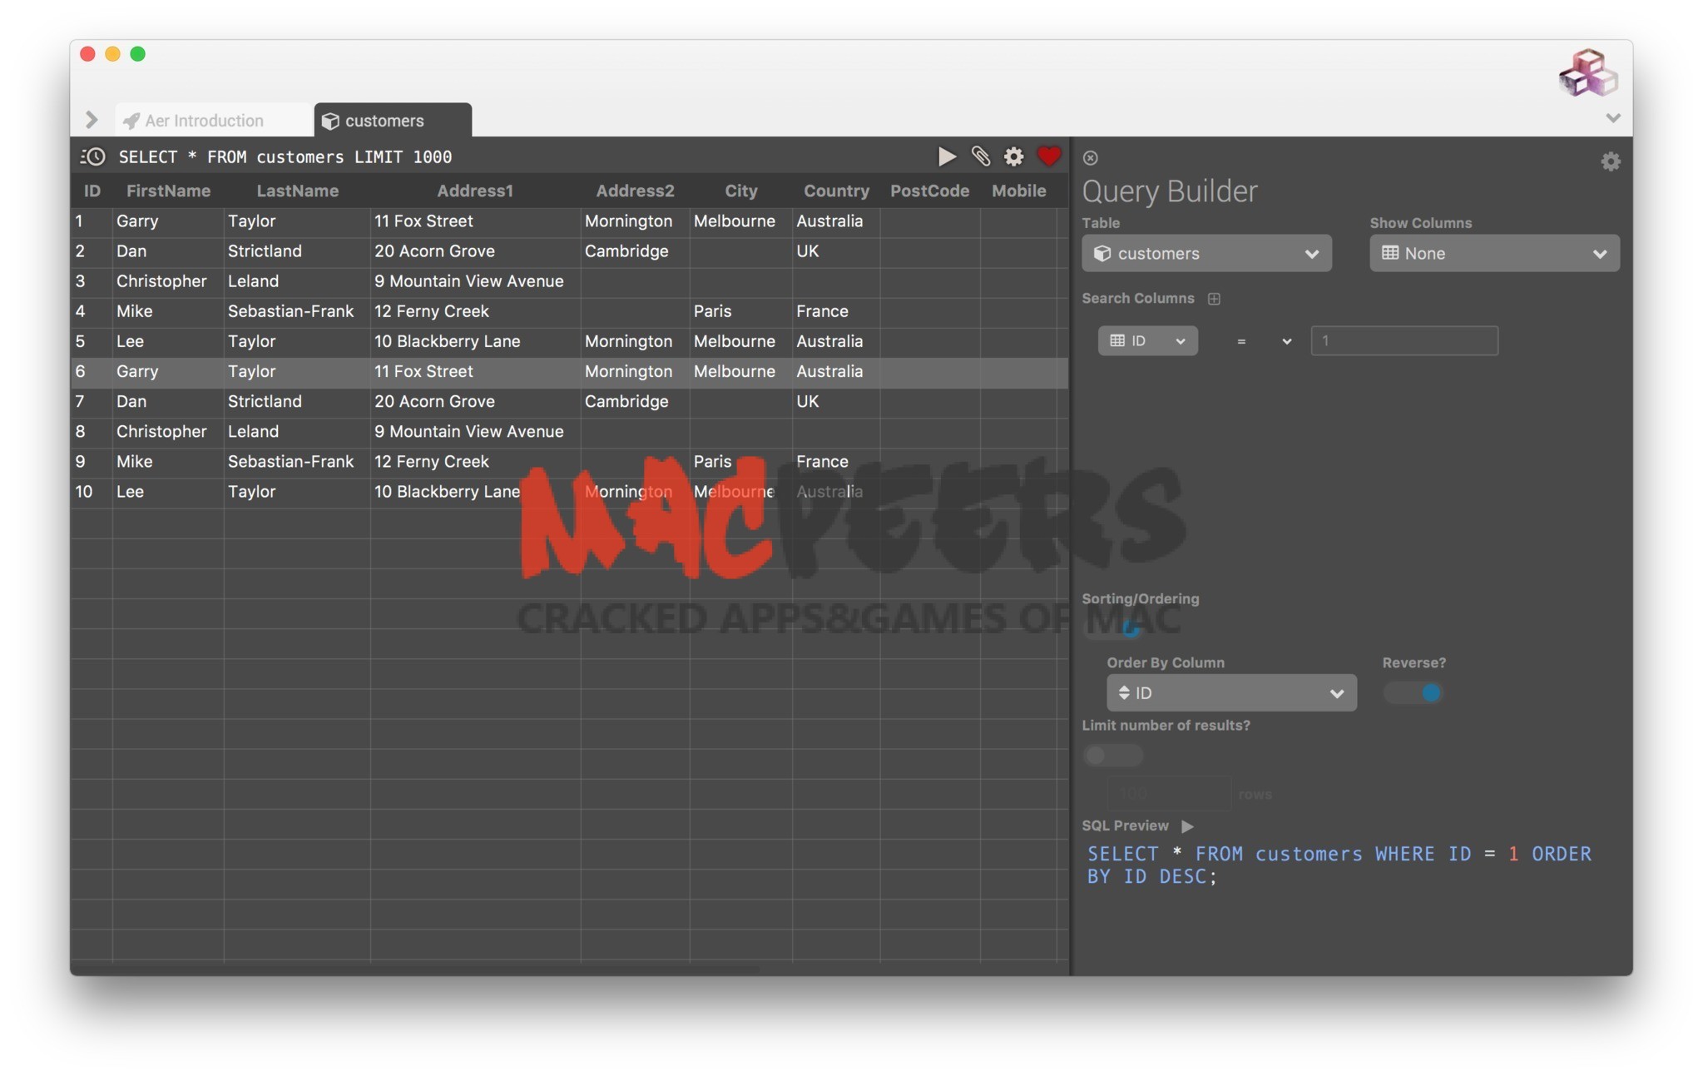This screenshot has width=1703, height=1076.
Task: Open the equals operator dropdown
Action: click(1262, 341)
